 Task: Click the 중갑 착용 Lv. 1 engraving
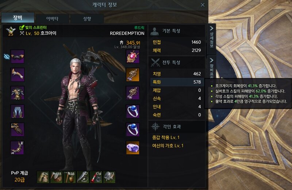click(x=166, y=138)
